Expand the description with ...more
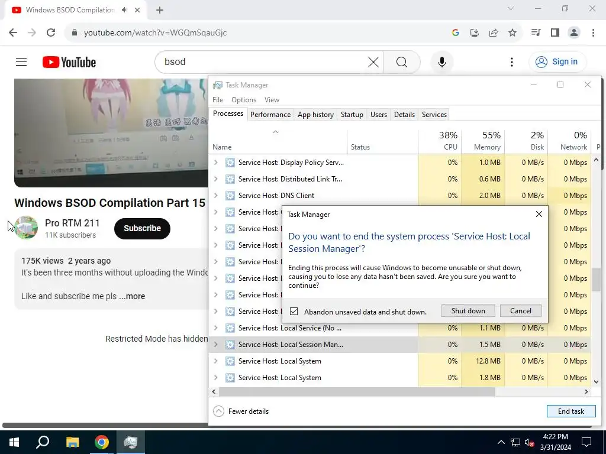Image resolution: width=606 pixels, height=454 pixels. (x=132, y=297)
